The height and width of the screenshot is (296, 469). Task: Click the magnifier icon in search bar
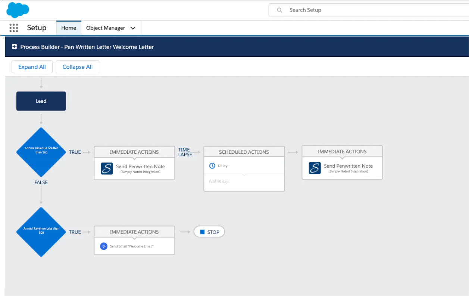pos(279,10)
